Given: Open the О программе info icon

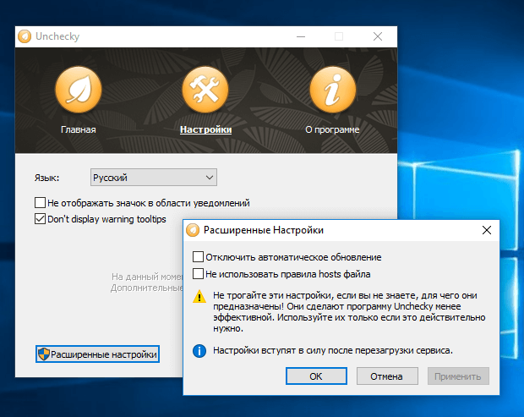Looking at the screenshot, I should coord(332,90).
